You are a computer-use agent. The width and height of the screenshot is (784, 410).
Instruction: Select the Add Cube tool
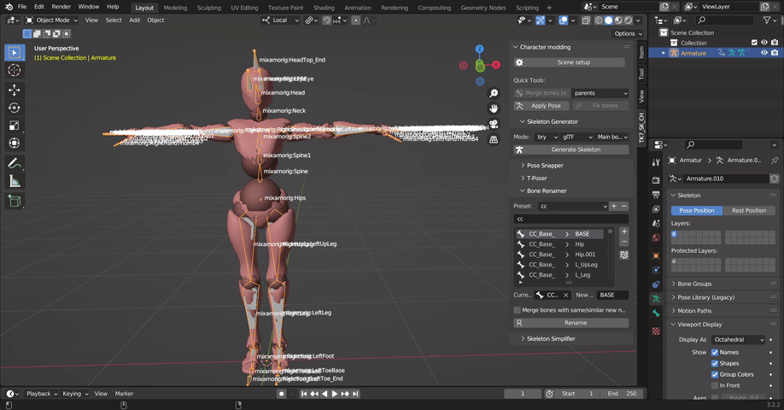[15, 201]
